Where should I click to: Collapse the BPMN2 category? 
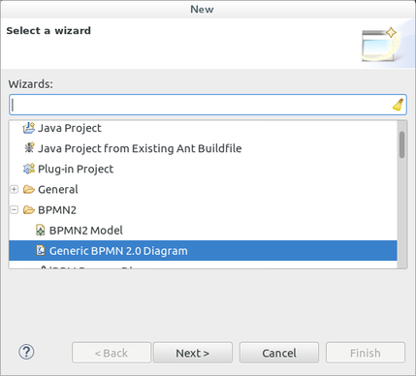(14, 210)
